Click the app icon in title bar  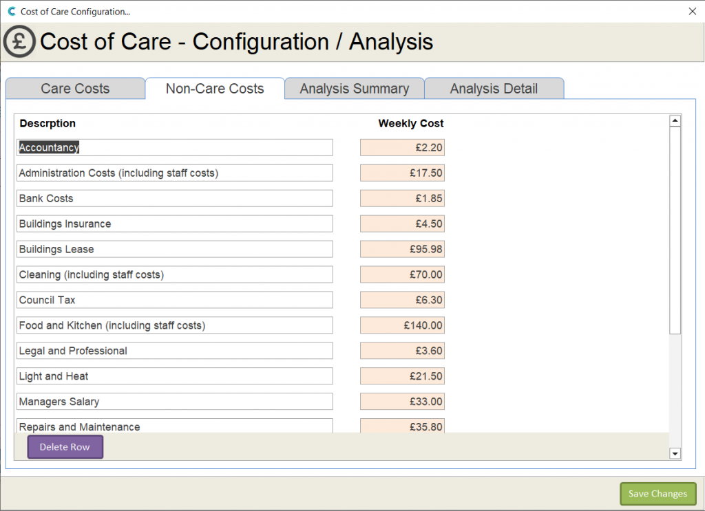pyautogui.click(x=11, y=11)
